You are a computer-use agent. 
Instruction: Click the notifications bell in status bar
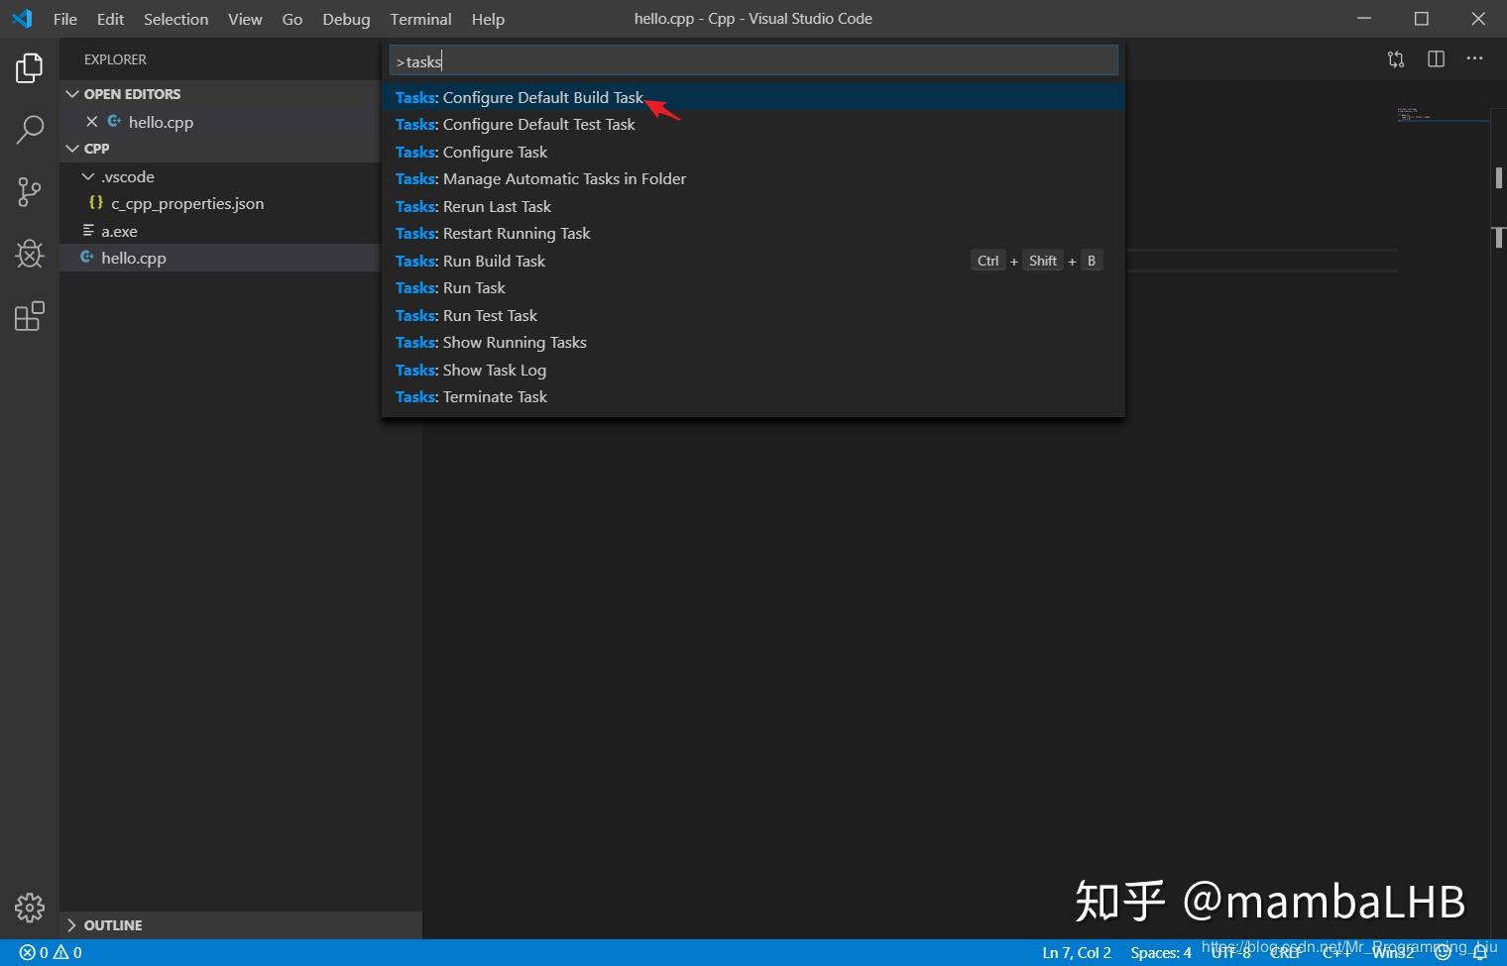tap(1478, 952)
